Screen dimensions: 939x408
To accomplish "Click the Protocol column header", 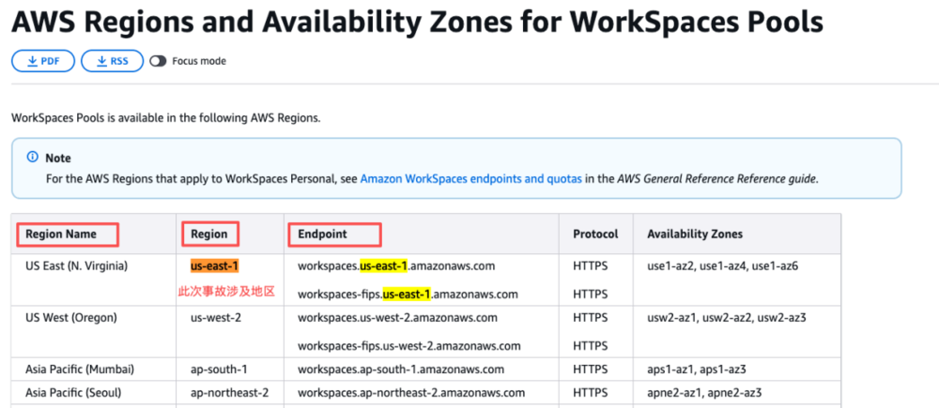I will click(595, 234).
